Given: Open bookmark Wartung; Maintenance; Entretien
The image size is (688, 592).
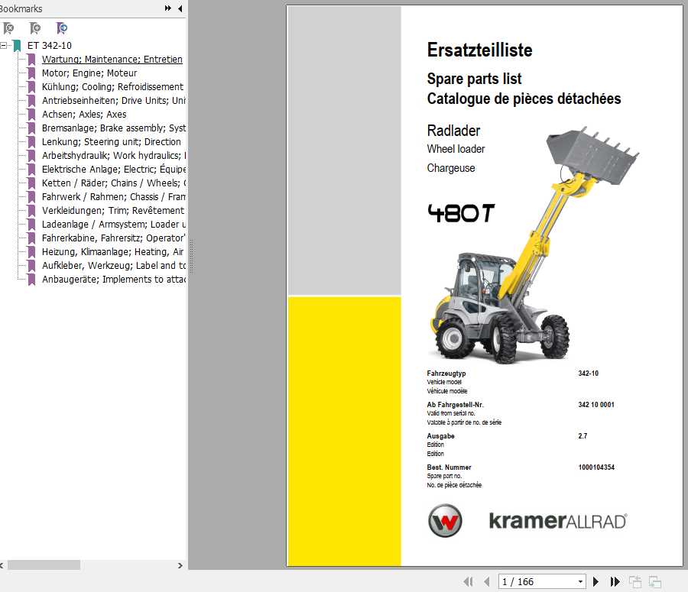Looking at the screenshot, I should click(112, 60).
